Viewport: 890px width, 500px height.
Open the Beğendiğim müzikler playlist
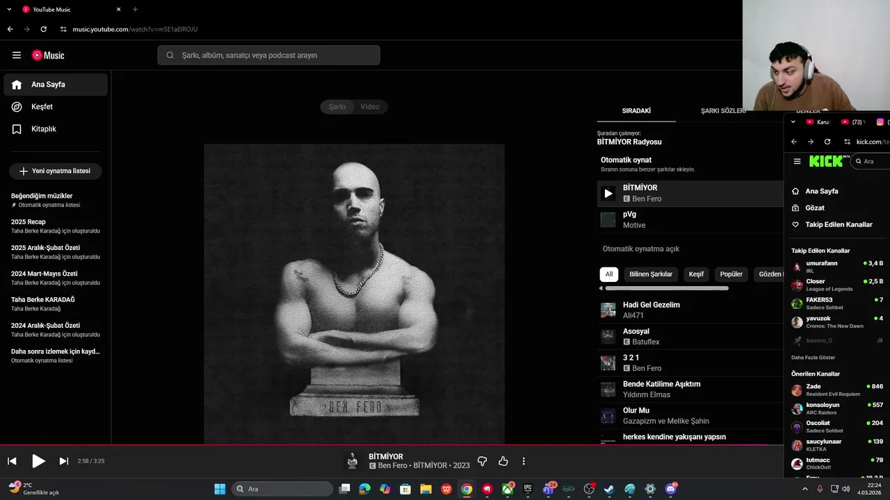[x=56, y=200]
